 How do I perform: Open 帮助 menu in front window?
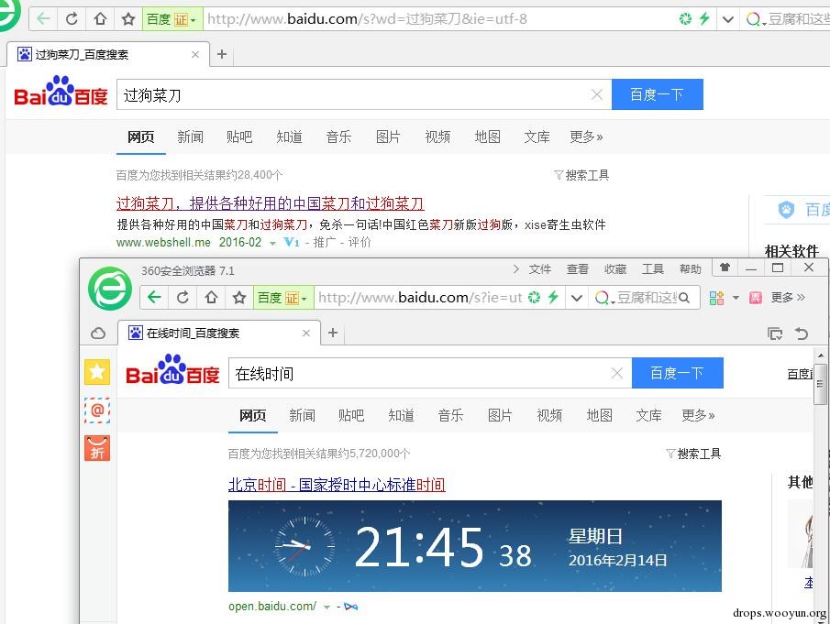click(691, 269)
